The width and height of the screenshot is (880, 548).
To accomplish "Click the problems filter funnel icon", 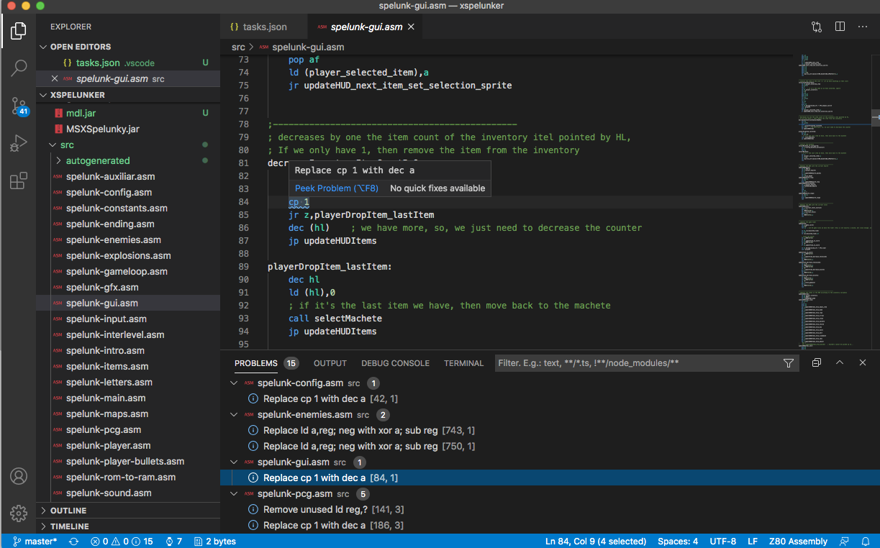I will coord(789,363).
